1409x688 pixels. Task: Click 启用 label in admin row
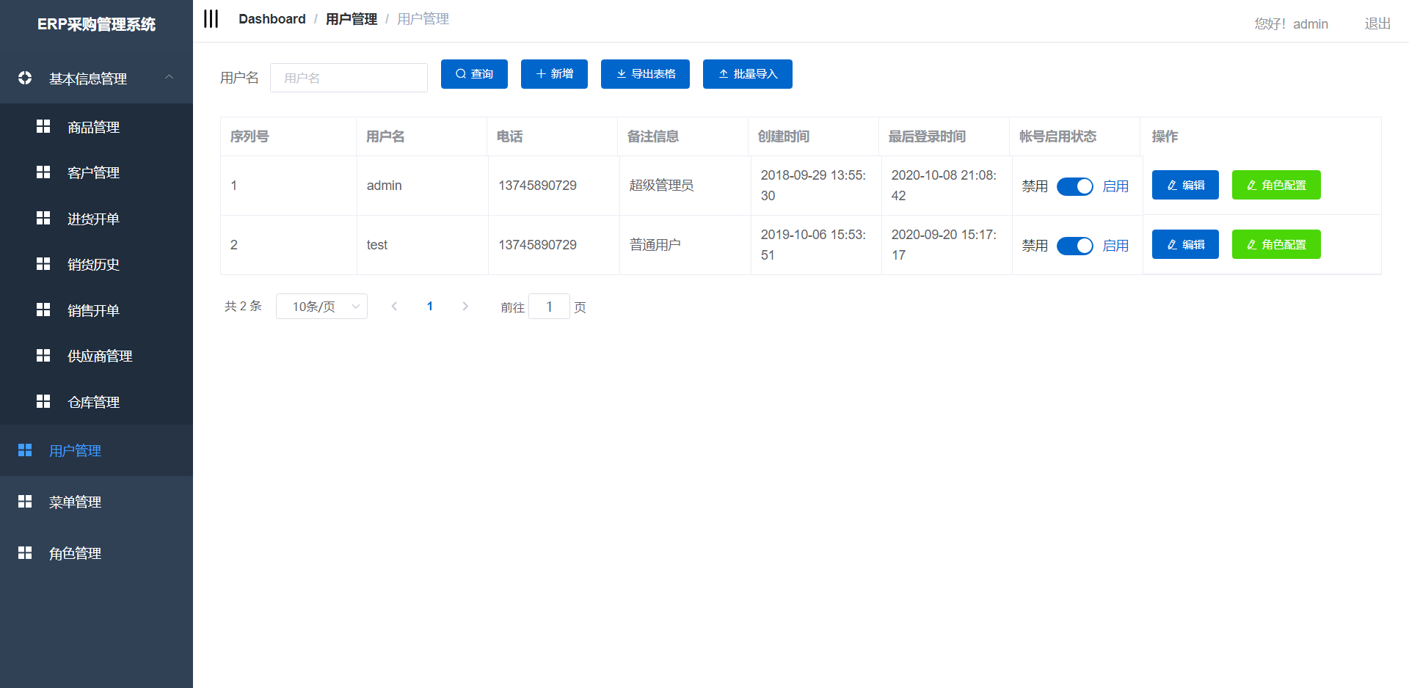click(x=1115, y=186)
